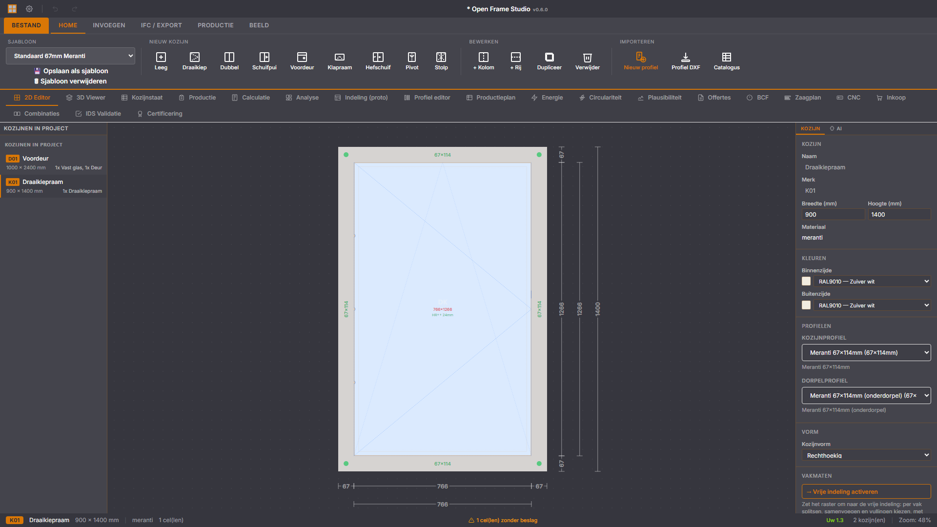The height and width of the screenshot is (527, 937).
Task: Activate Vrije indeling activeren
Action: click(866, 491)
